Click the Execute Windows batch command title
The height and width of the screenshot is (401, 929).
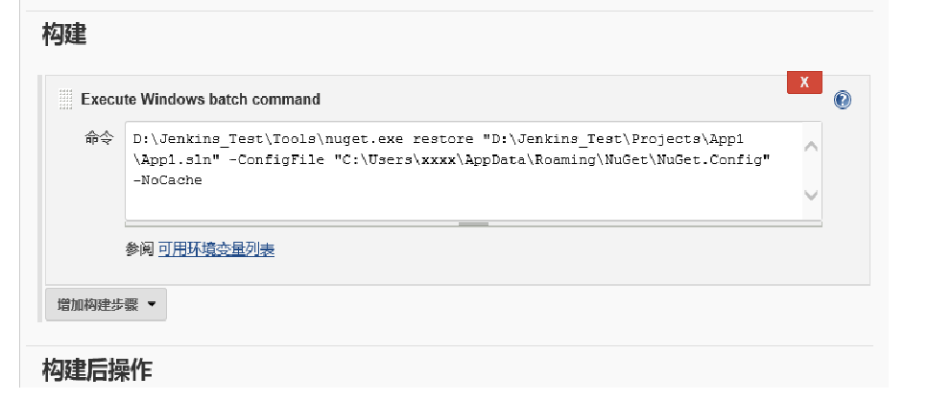click(201, 99)
